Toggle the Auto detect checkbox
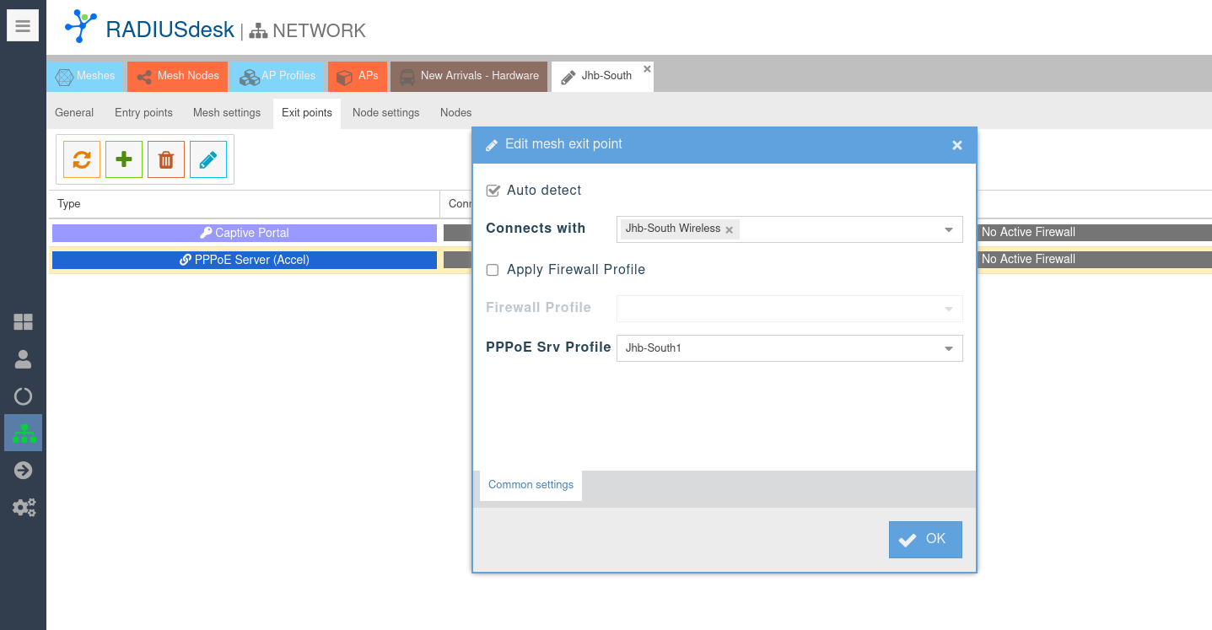The image size is (1212, 630). [x=493, y=191]
